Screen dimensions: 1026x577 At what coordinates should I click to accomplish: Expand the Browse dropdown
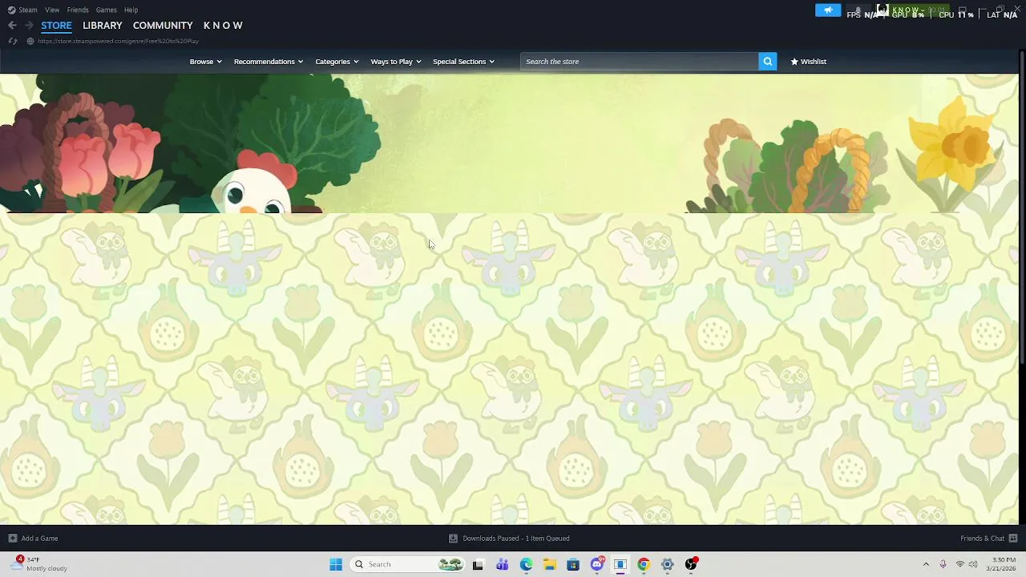coord(206,62)
